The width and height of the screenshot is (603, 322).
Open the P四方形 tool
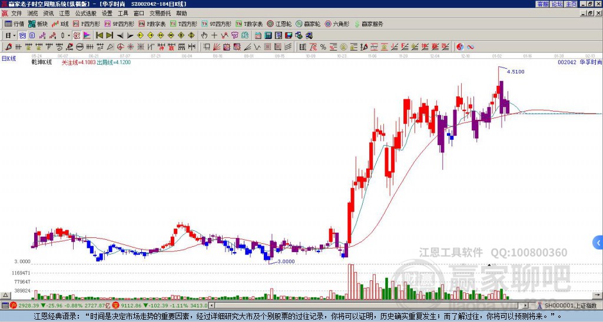(x=87, y=24)
